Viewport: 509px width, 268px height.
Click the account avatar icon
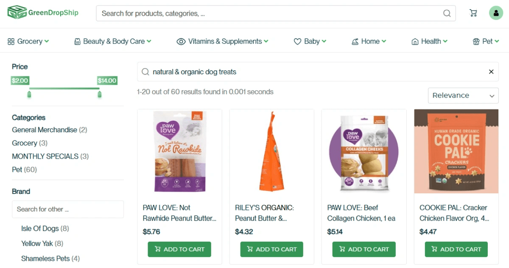[496, 13]
